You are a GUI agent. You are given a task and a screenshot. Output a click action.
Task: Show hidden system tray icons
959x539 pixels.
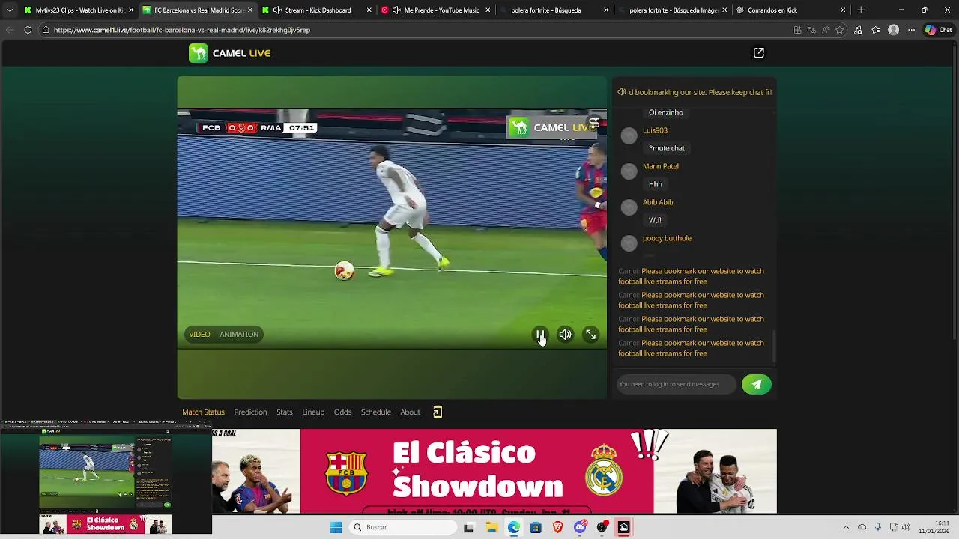coord(846,527)
